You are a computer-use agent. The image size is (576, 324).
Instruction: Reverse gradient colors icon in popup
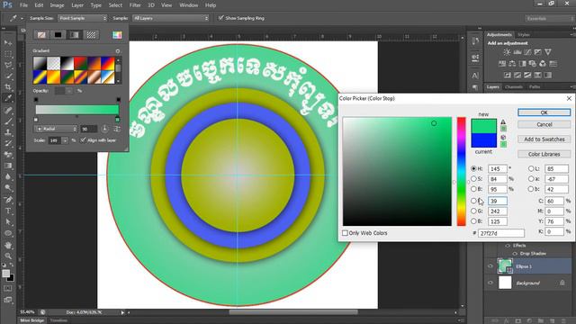(x=117, y=129)
